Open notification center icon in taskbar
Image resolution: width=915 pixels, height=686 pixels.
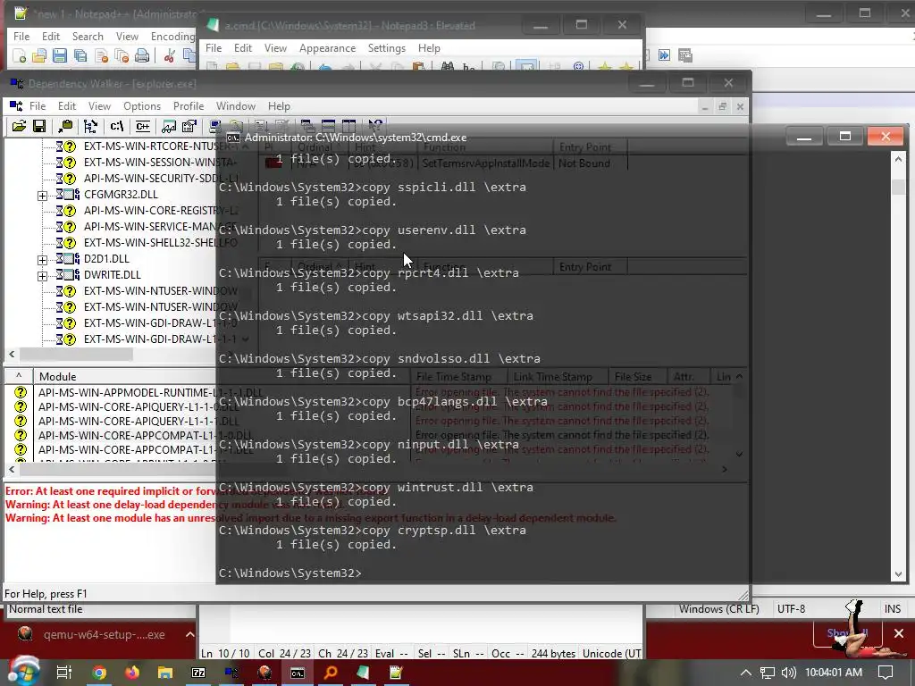click(886, 673)
